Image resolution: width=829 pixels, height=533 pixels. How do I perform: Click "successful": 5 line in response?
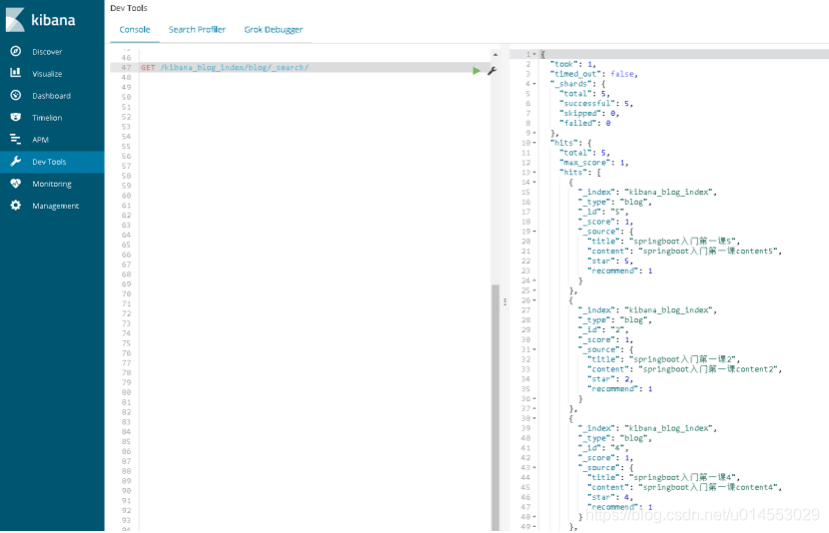[596, 104]
